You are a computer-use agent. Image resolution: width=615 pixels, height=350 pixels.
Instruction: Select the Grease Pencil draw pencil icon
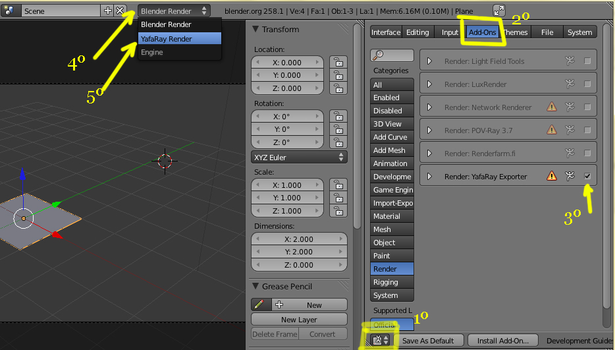(x=261, y=305)
